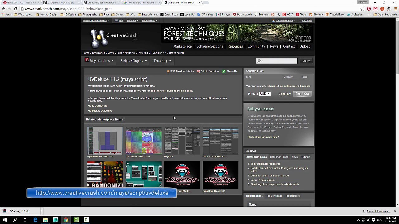Open Ninja Dojo (Black Belt) thumbnail
Viewport: 399px width, 224px height.
[x=220, y=175]
